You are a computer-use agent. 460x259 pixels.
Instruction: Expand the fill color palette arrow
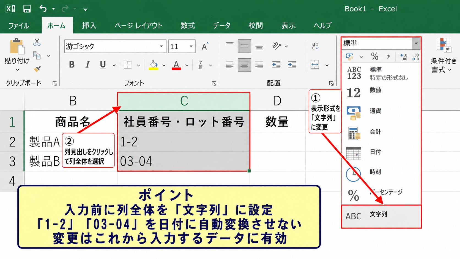[x=164, y=66]
